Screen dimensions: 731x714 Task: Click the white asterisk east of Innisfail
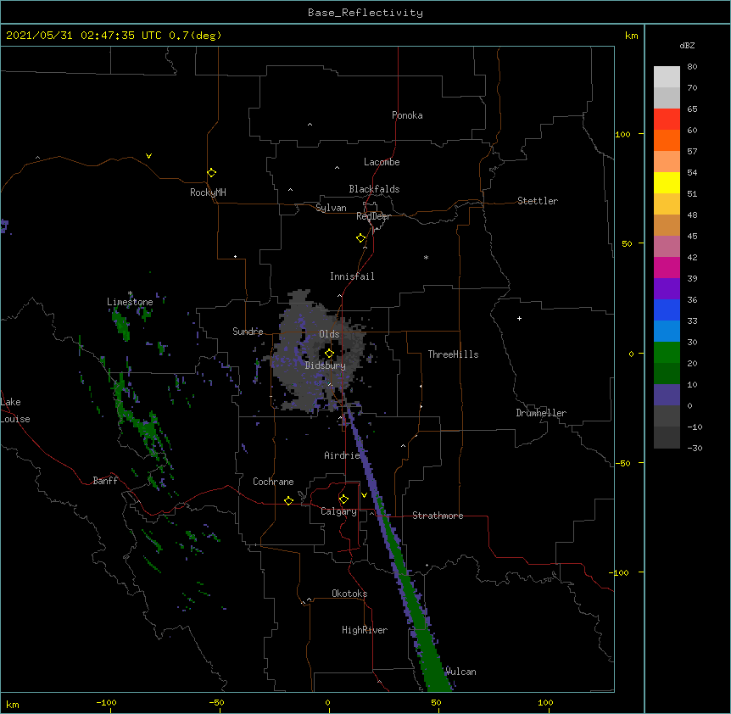pos(426,257)
